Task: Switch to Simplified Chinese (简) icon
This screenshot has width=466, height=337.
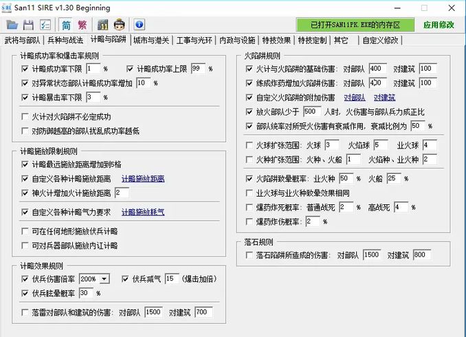Action: 66,25
